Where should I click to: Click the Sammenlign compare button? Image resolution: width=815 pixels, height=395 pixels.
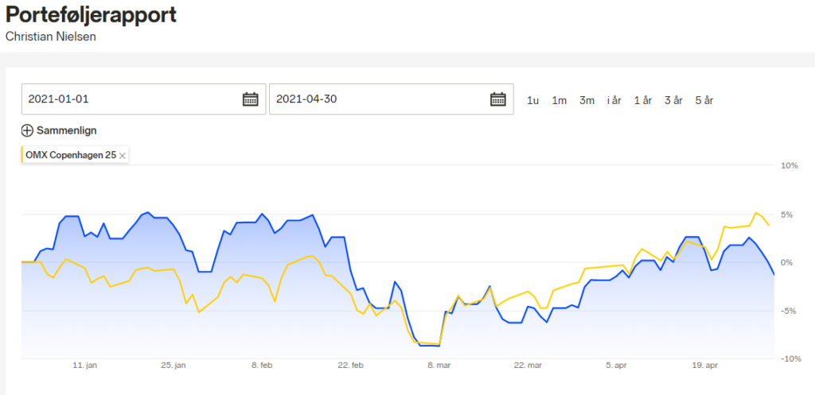pos(59,130)
